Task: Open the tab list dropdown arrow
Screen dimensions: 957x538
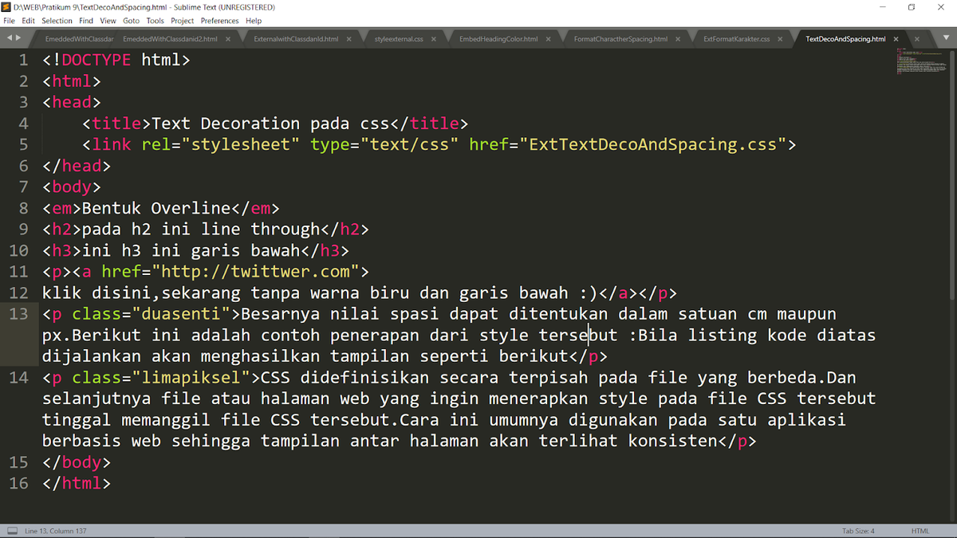Action: pyautogui.click(x=945, y=38)
